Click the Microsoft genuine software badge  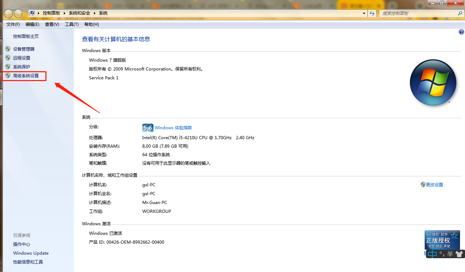pyautogui.click(x=442, y=240)
